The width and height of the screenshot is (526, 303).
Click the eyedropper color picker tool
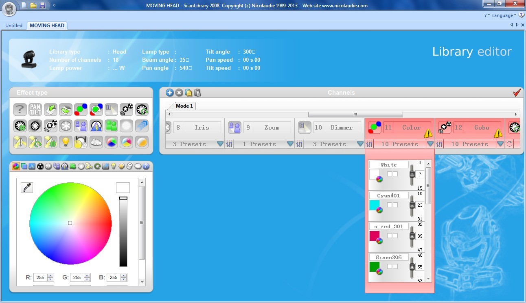[x=27, y=187]
